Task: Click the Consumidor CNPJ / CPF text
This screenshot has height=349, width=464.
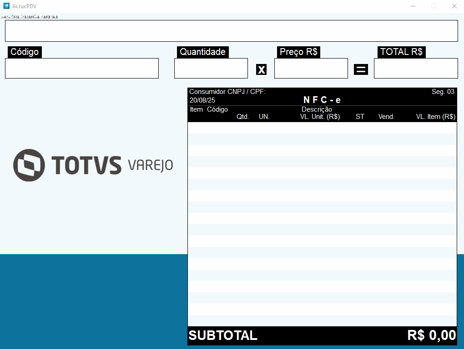Action: [227, 92]
